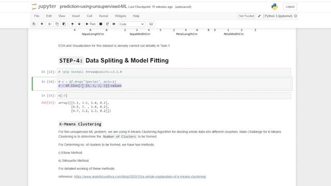Click the x = df.iloc line in cell 14

(x=90, y=86)
